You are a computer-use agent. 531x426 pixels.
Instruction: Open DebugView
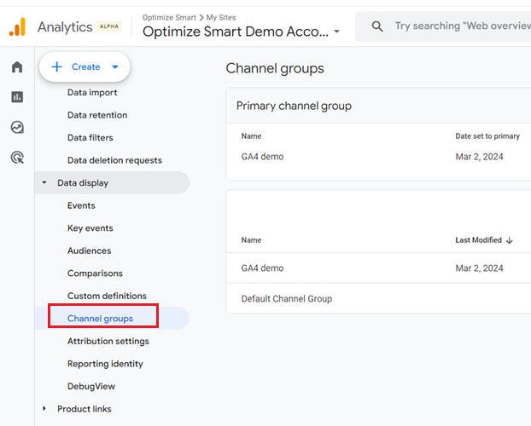tap(91, 386)
